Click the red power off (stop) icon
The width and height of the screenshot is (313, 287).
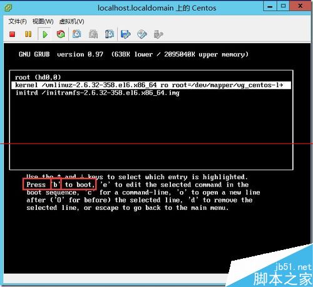tap(13, 34)
